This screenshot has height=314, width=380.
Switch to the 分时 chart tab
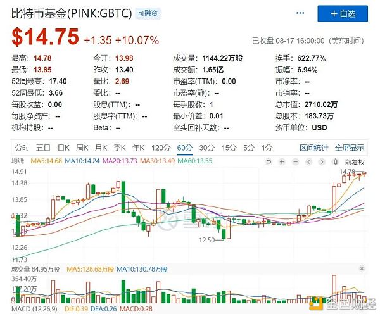(x=22, y=148)
